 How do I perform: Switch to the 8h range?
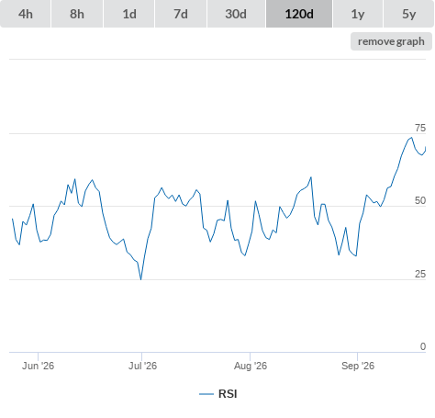77,14
